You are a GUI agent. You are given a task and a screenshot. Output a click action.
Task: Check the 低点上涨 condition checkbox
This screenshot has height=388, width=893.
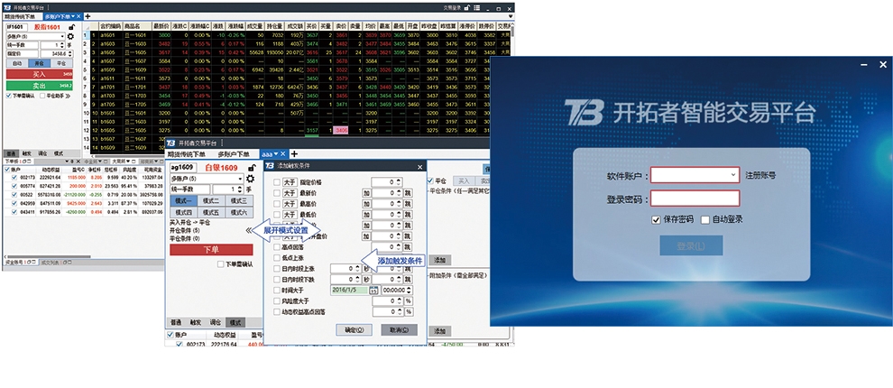coord(277,257)
